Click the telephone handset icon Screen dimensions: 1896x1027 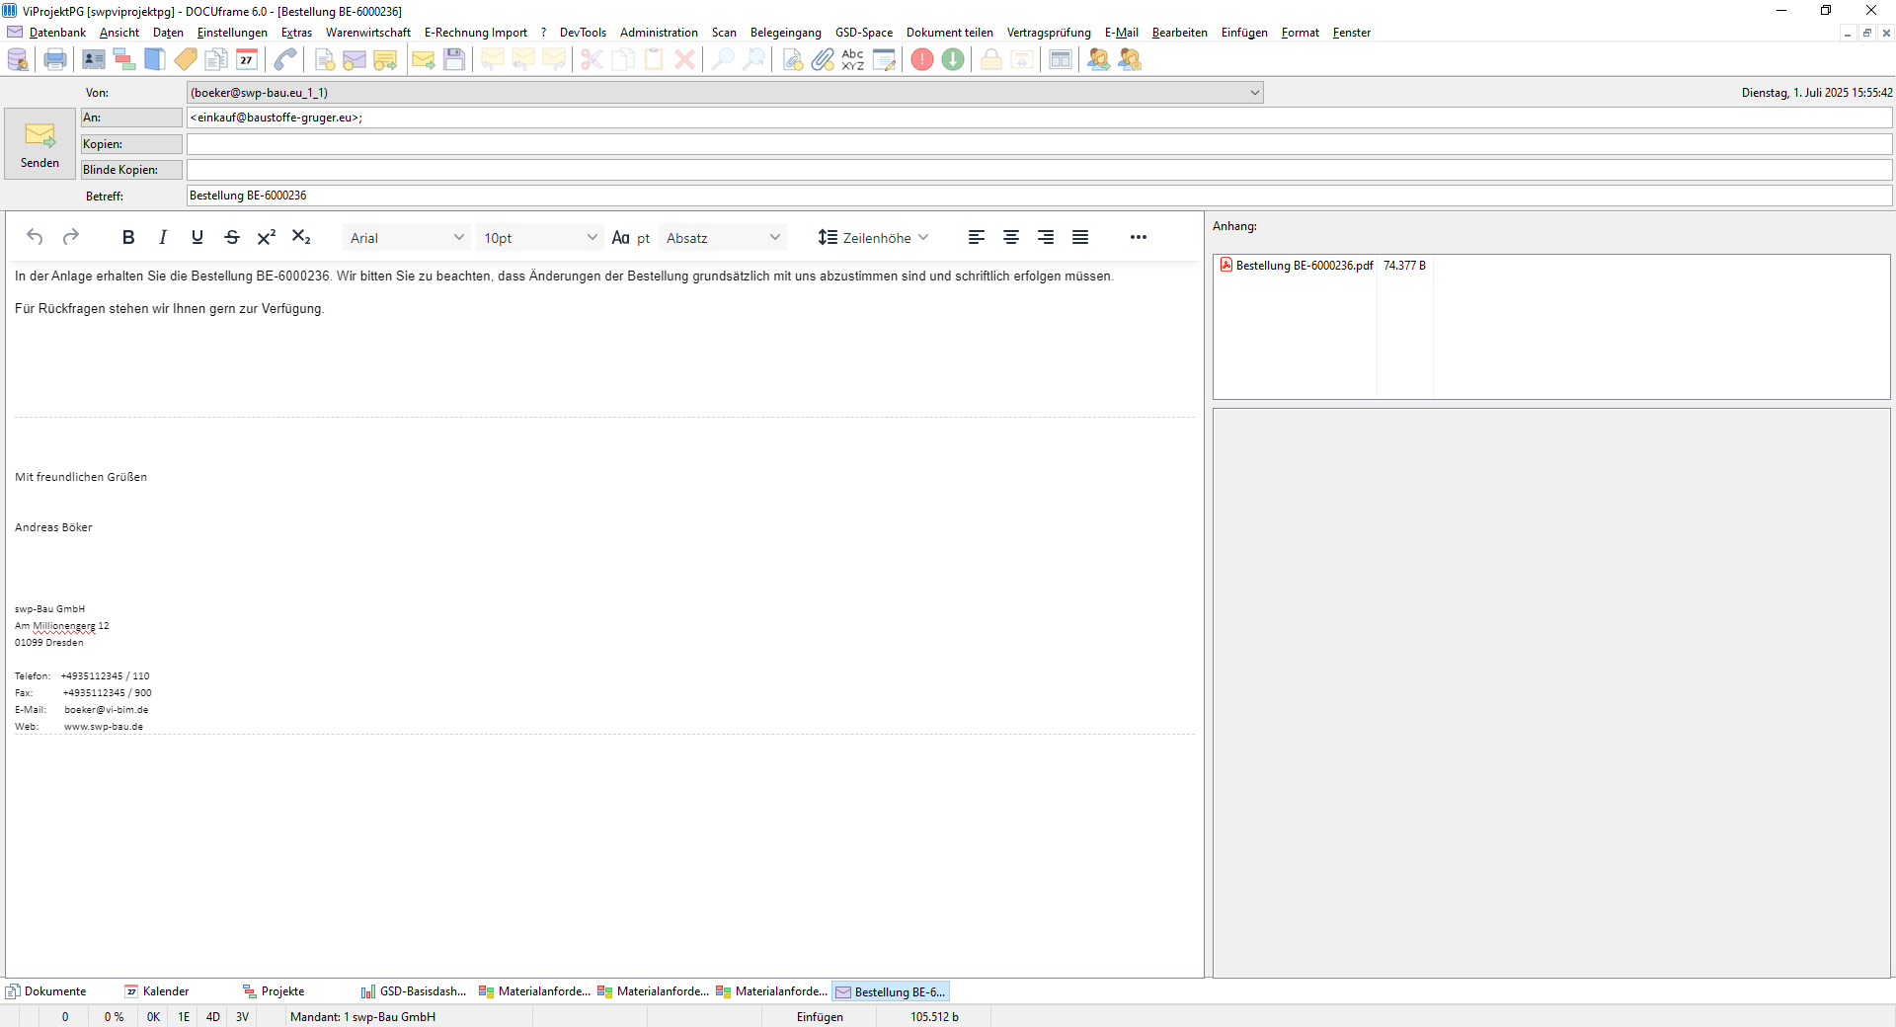(285, 60)
